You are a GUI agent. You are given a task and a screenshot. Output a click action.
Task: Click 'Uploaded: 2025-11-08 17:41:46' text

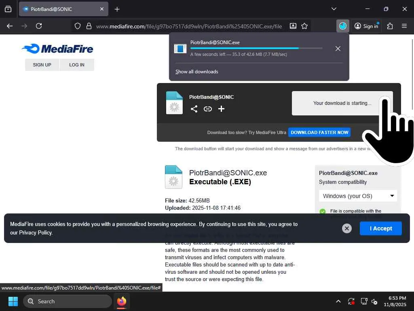[x=203, y=208]
